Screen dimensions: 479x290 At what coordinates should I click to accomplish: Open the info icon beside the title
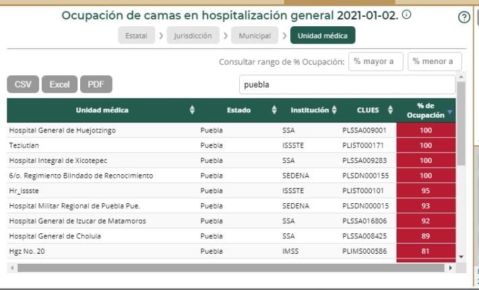click(407, 15)
